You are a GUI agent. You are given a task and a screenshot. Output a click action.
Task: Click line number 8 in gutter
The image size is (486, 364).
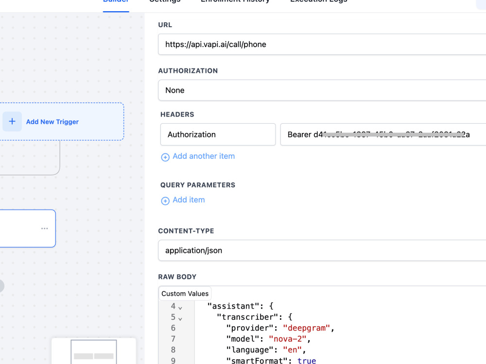pyautogui.click(x=174, y=350)
